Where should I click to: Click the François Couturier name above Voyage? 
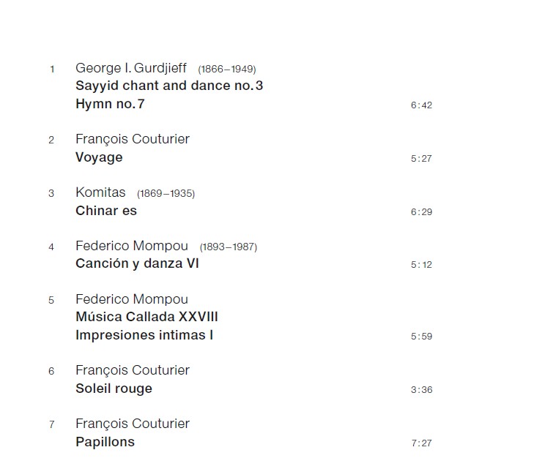point(132,139)
